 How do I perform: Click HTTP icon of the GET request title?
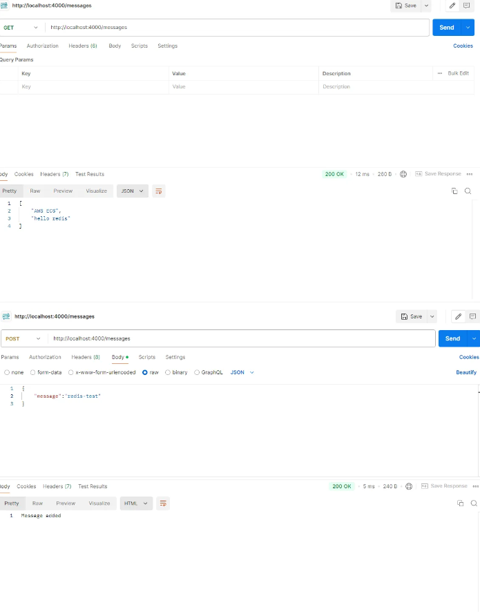[x=4, y=6]
